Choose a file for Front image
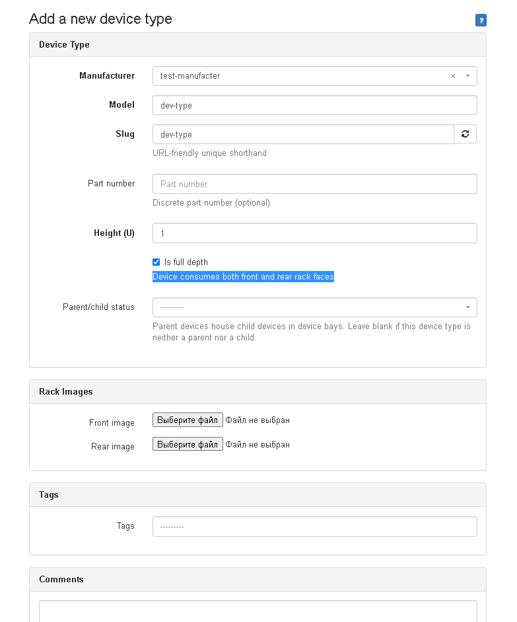 point(188,420)
